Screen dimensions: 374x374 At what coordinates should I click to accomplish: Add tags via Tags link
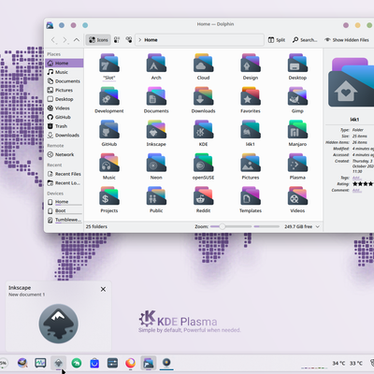[x=356, y=178]
